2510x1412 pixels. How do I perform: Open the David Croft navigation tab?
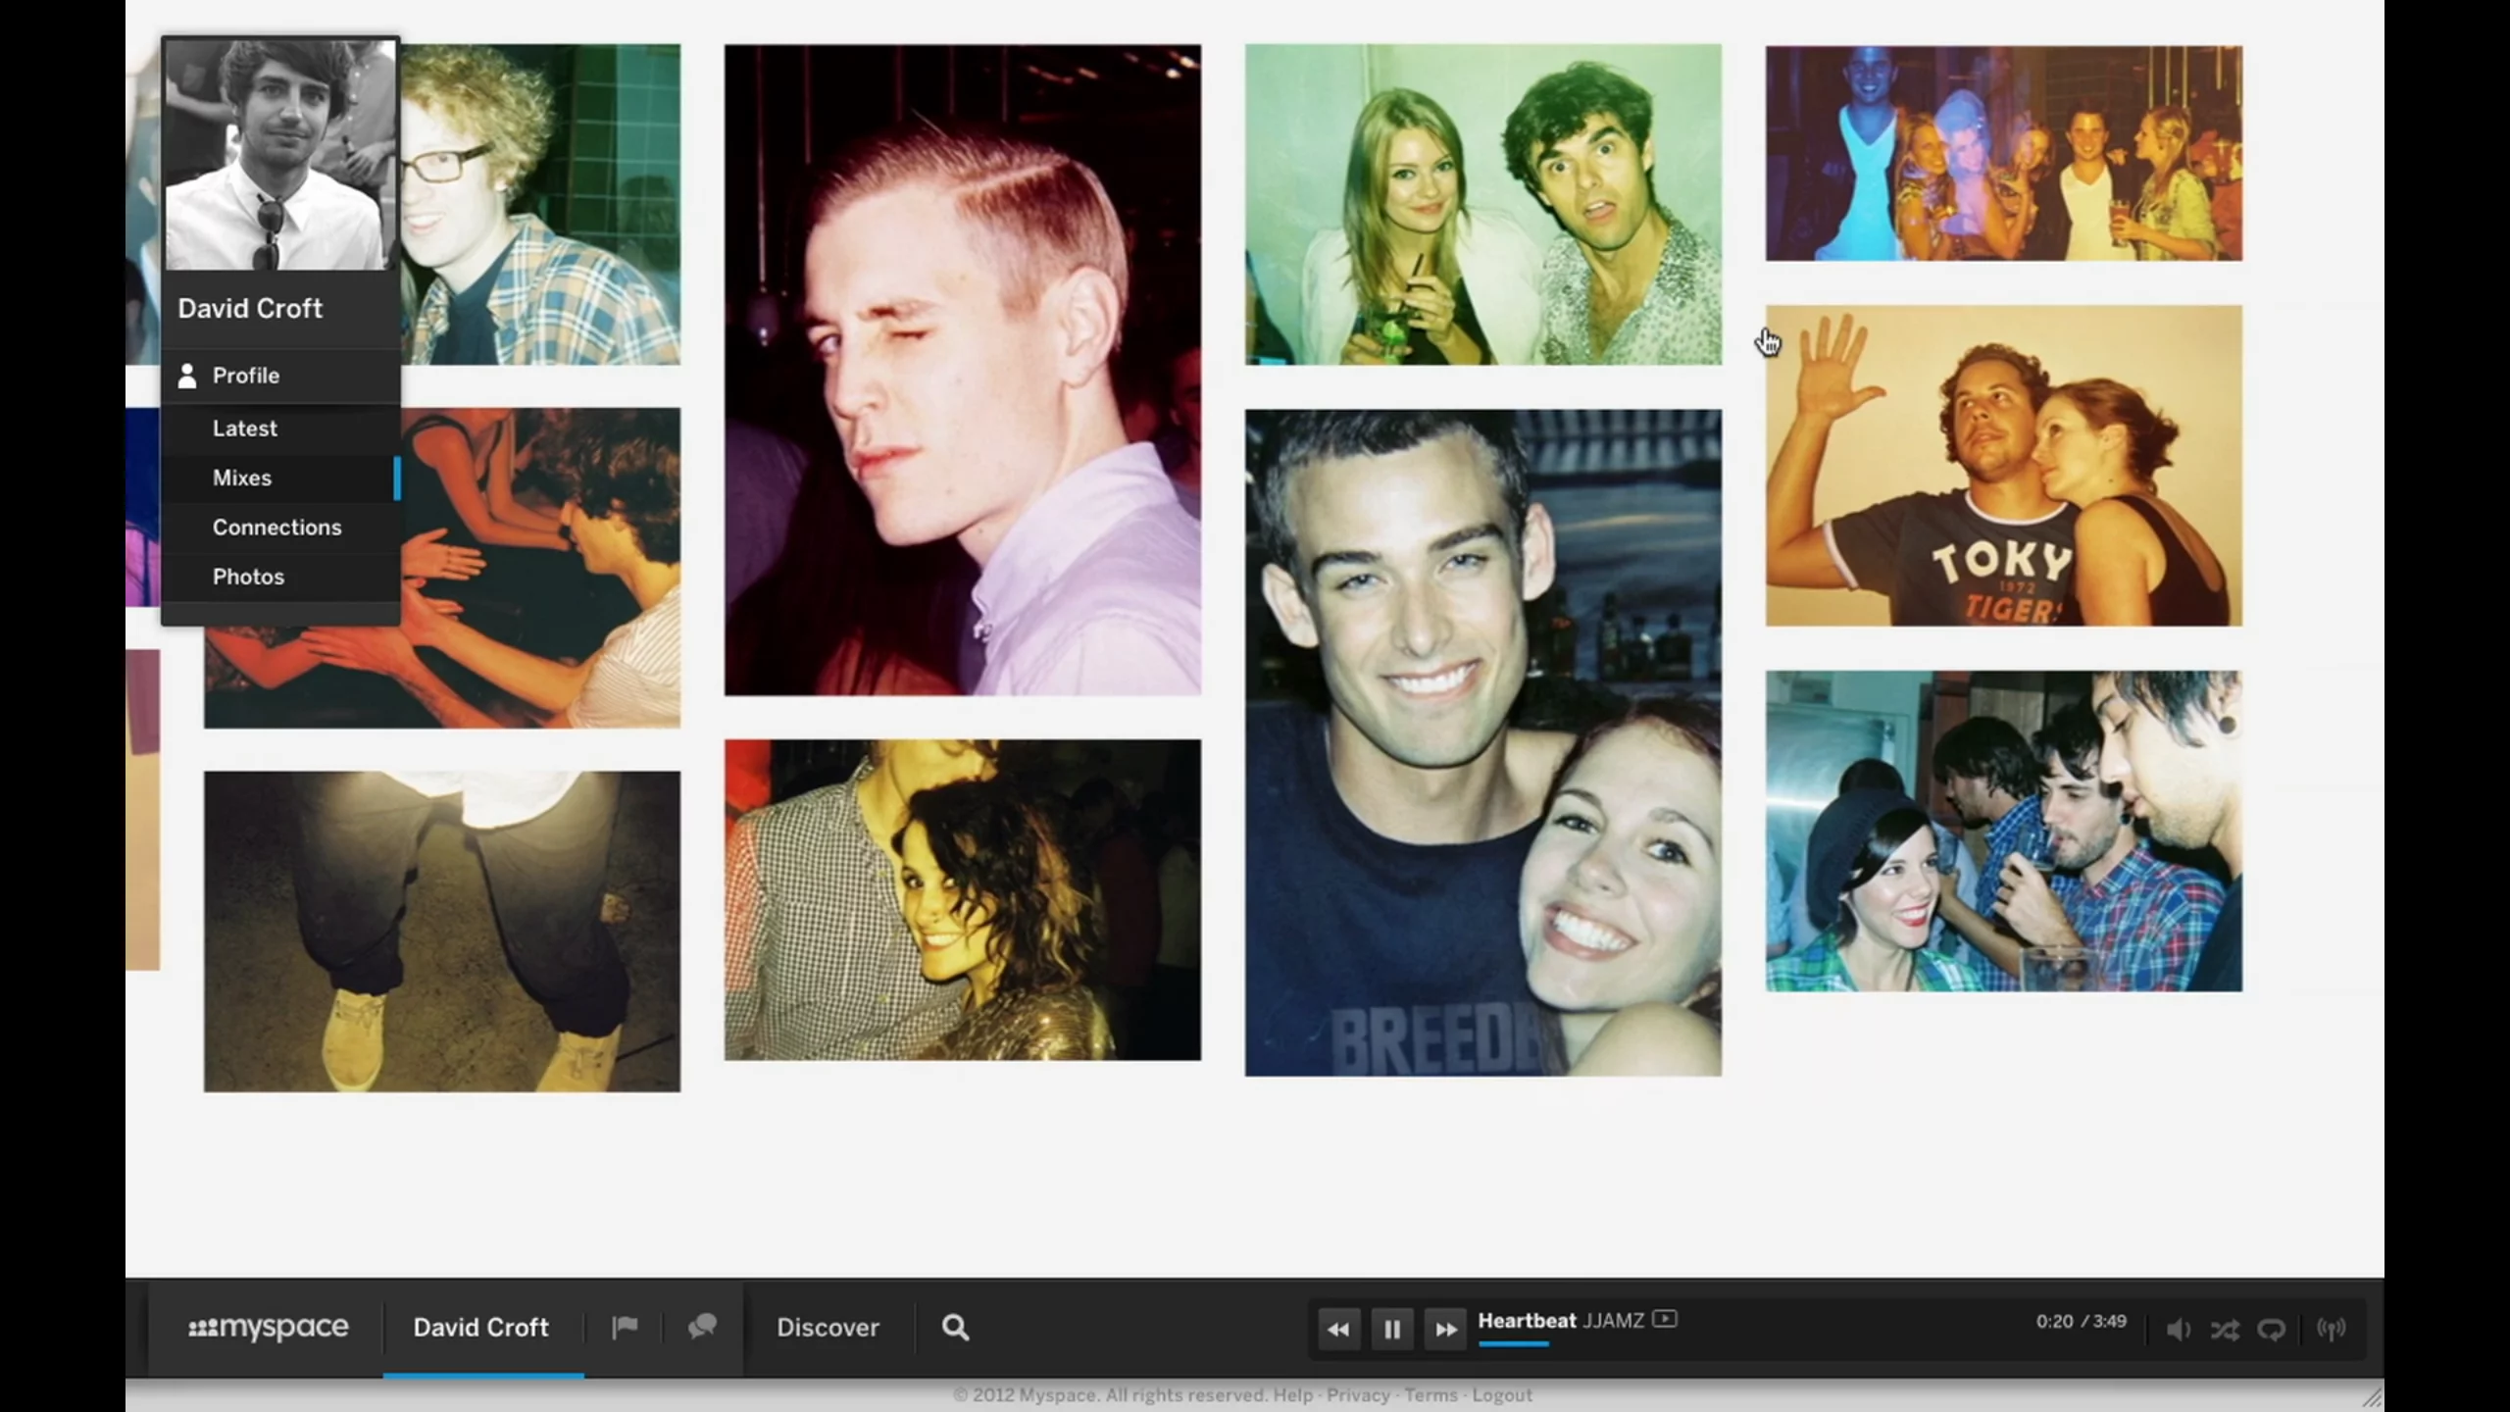[480, 1328]
